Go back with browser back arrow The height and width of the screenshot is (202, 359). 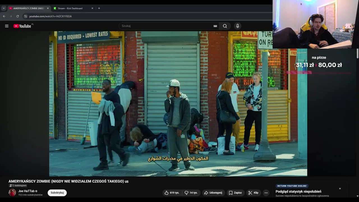coord(4,16)
